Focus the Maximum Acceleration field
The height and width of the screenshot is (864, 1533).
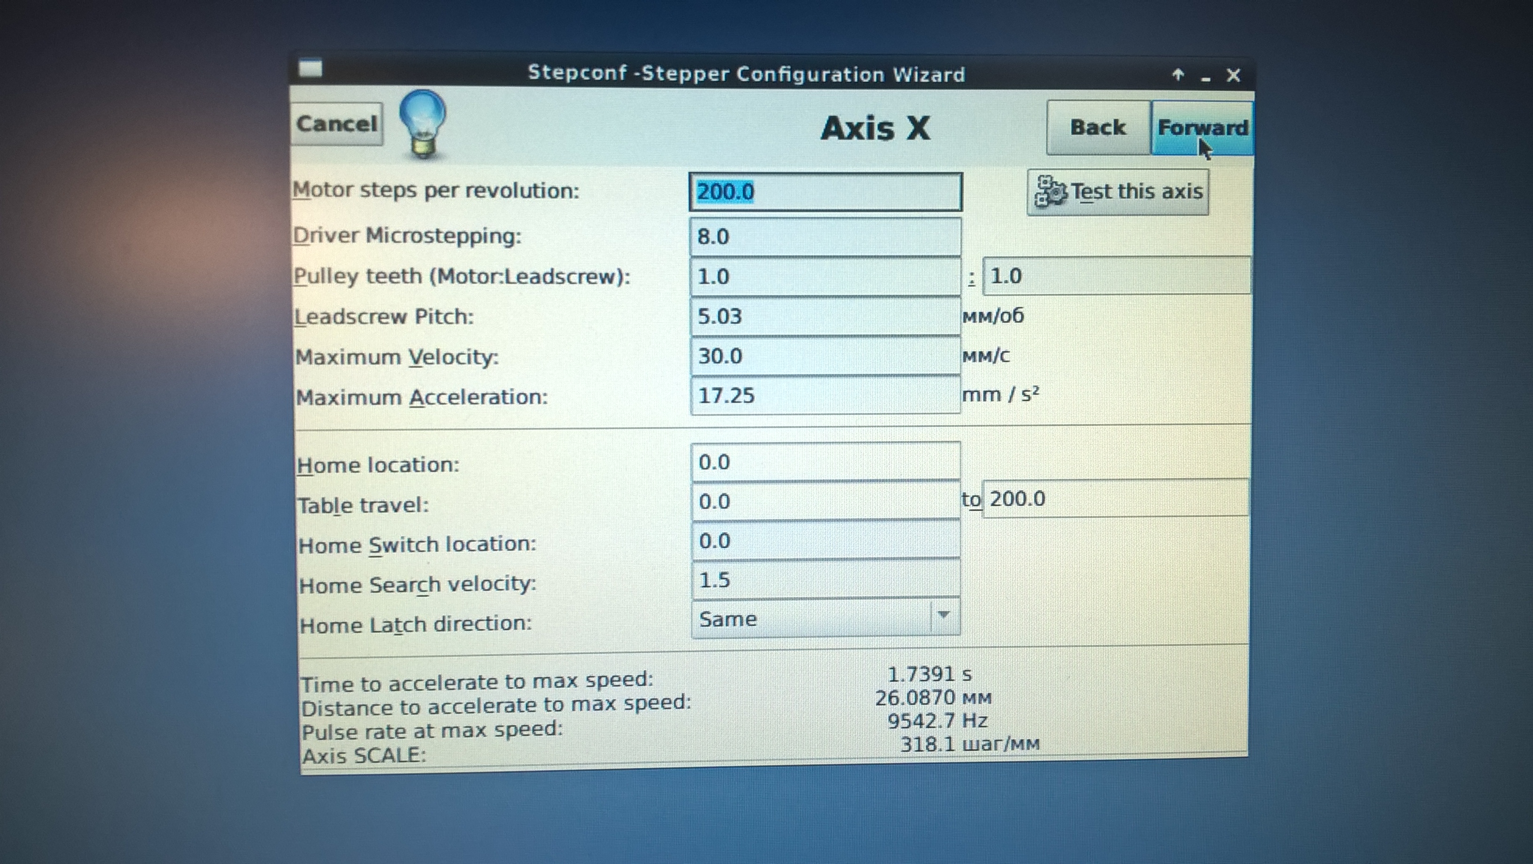point(825,395)
